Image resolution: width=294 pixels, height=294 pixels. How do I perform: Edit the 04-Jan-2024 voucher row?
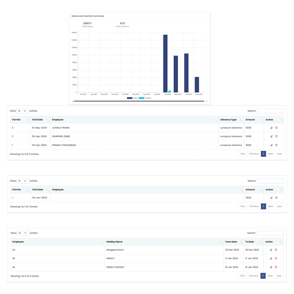[271, 198]
